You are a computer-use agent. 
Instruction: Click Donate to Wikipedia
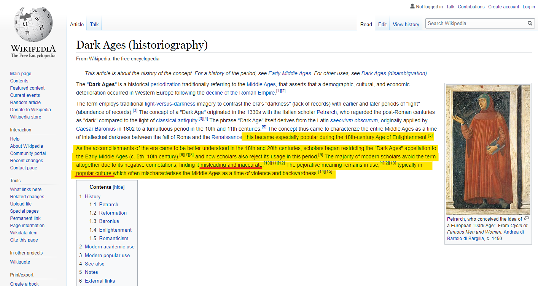pyautogui.click(x=30, y=110)
